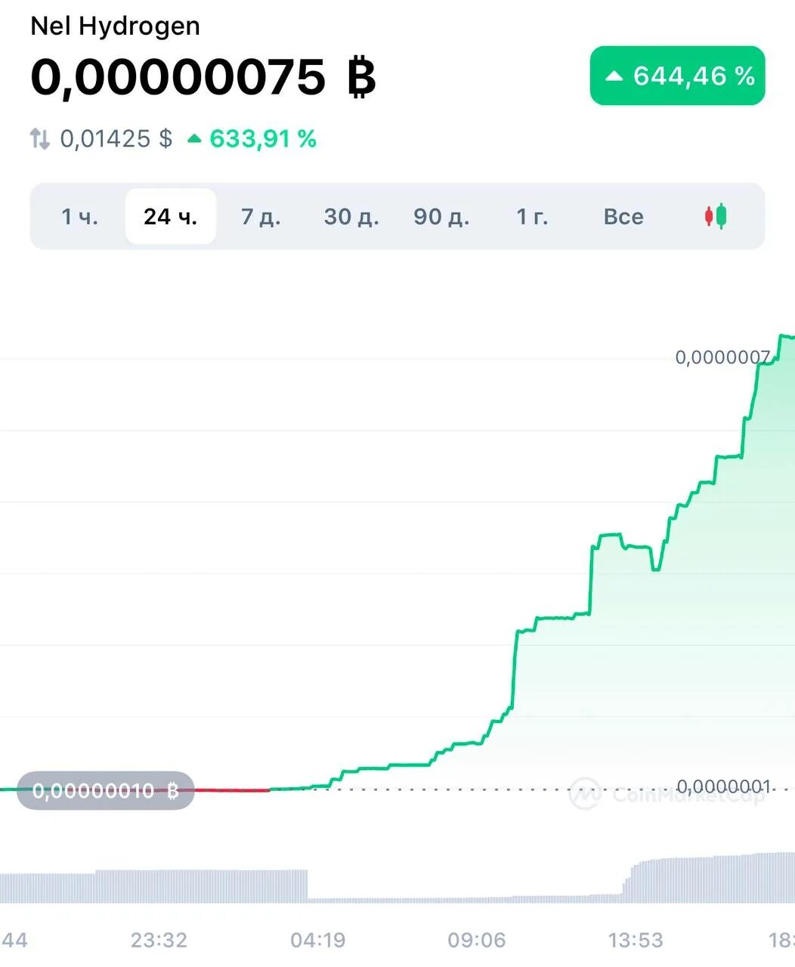Screen dimensions: 795x967
Task: Tap the Bitcoin symbol beside the price
Action: (x=361, y=78)
